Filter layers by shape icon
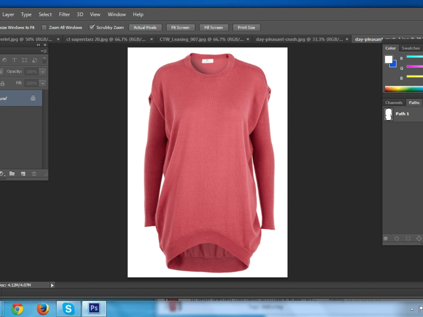 click(25, 60)
